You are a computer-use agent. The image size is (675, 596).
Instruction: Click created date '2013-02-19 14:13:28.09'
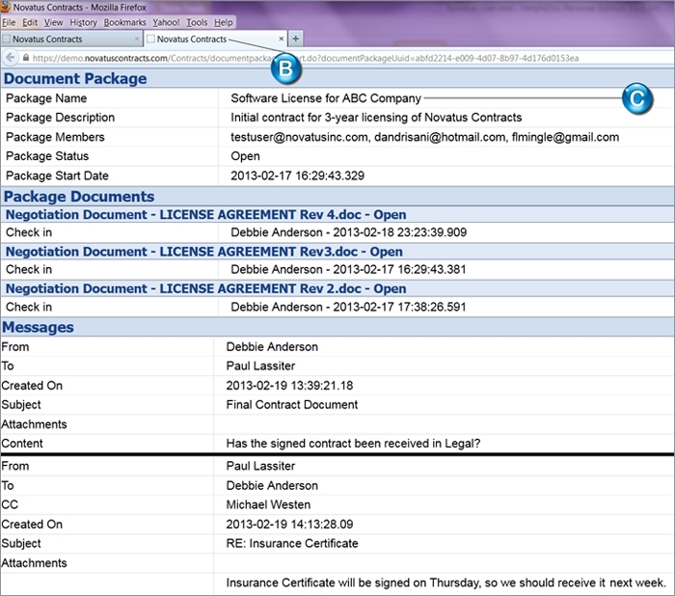(289, 524)
